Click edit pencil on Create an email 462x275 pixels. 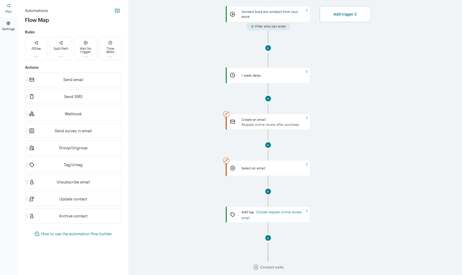[x=226, y=114]
